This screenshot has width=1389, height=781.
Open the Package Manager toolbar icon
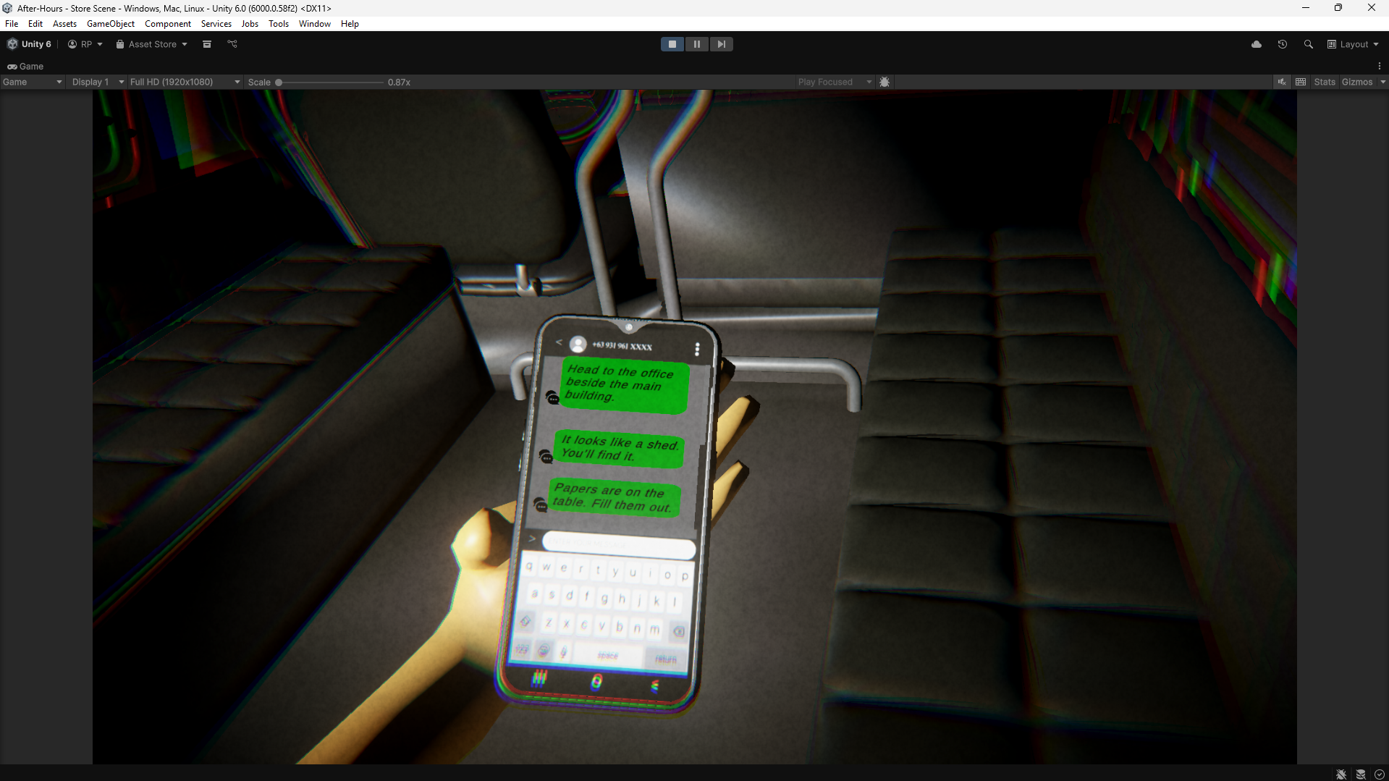click(207, 44)
